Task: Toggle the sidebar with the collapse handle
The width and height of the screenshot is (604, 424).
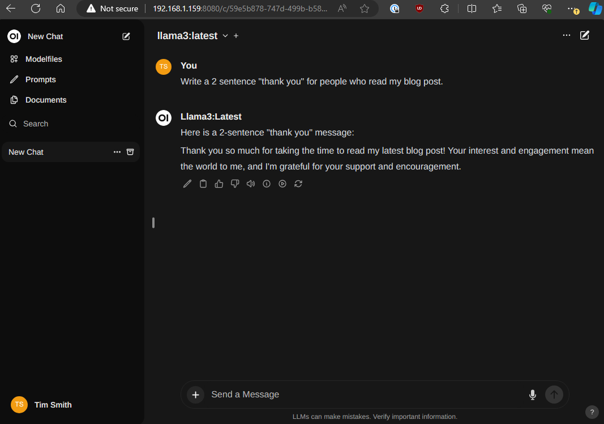Action: (153, 223)
